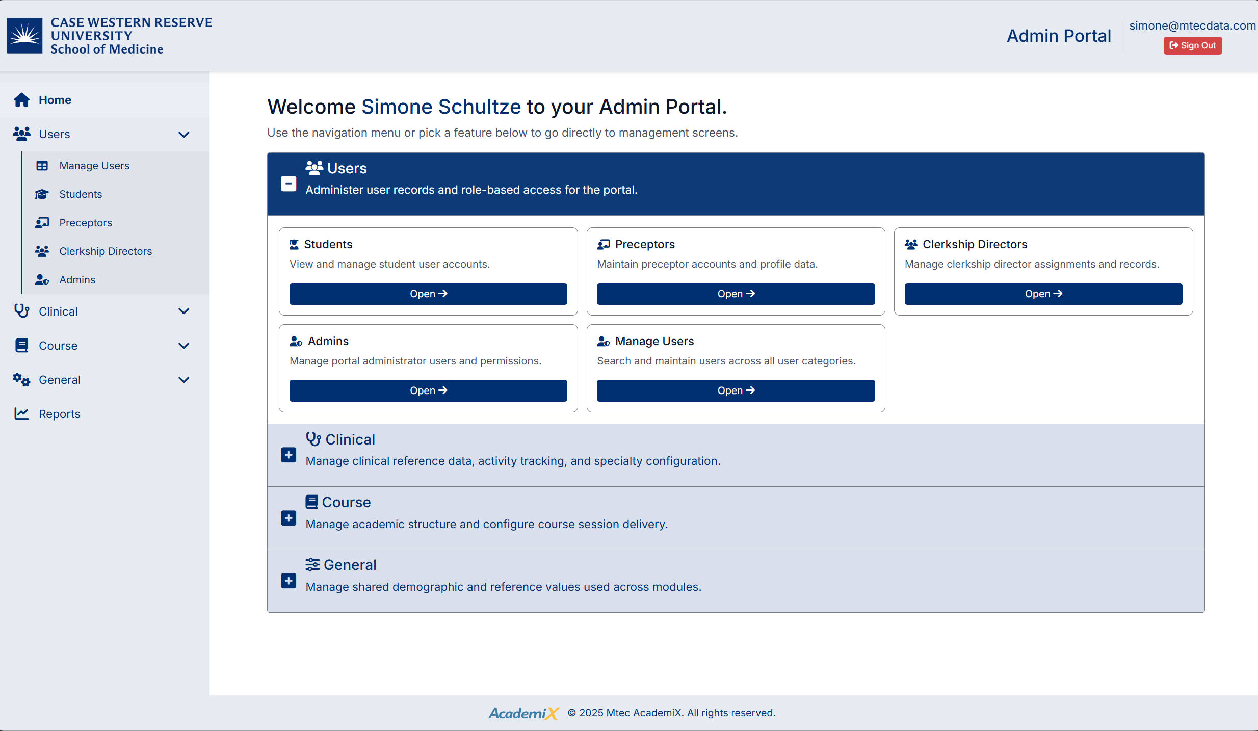The width and height of the screenshot is (1258, 731).
Task: Expand the Course section with plus toggle
Action: coord(289,518)
